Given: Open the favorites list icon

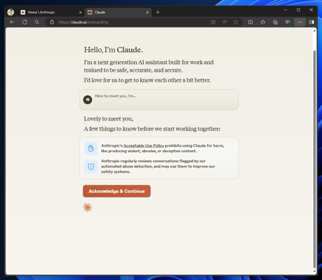Looking at the screenshot, I should click(x=263, y=22).
